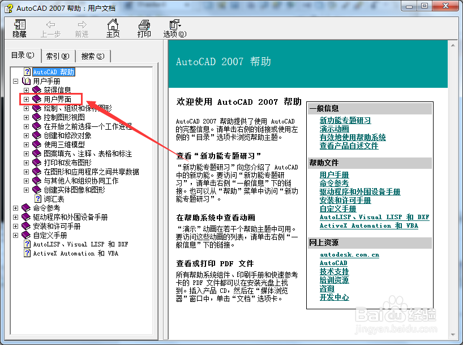Screen dimensions: 463x345
Task: Click the 隐藏 (Hide) toolbar icon
Action: point(20,24)
